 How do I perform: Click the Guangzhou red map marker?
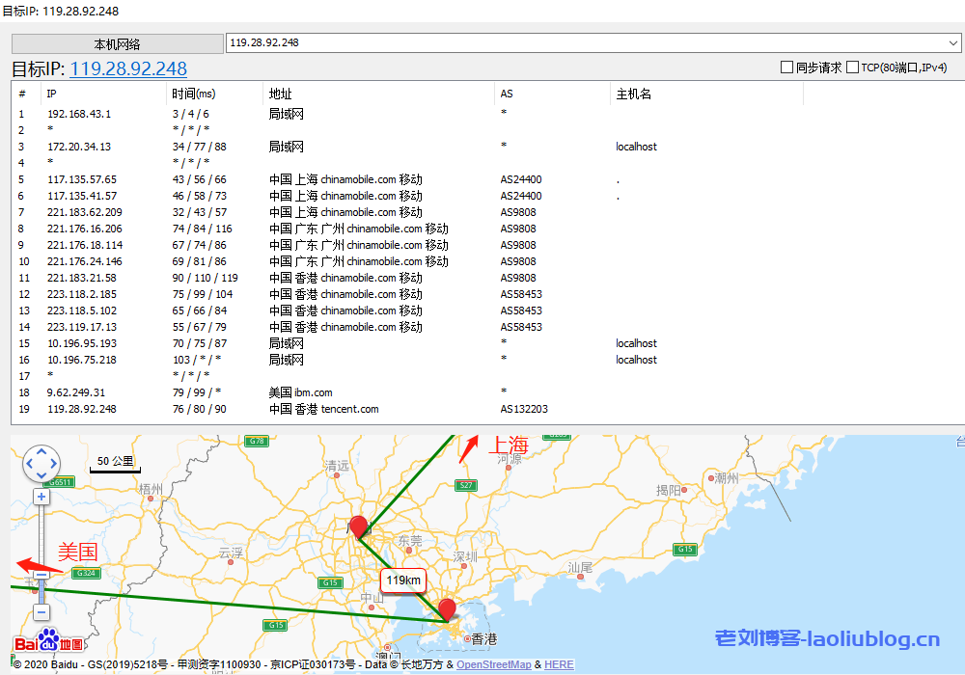click(359, 526)
